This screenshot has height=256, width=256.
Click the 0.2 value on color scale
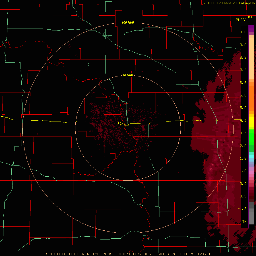click(243, 184)
